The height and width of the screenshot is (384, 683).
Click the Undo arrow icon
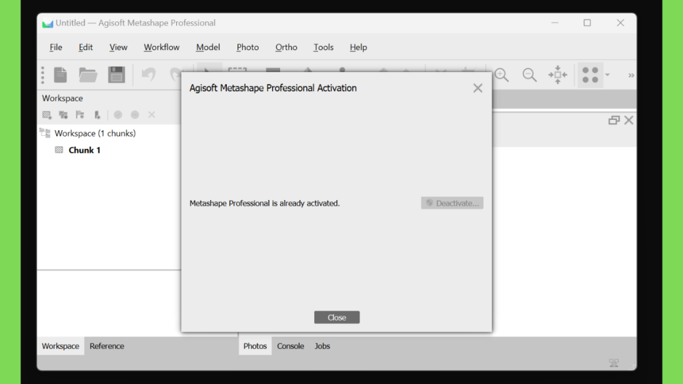149,75
